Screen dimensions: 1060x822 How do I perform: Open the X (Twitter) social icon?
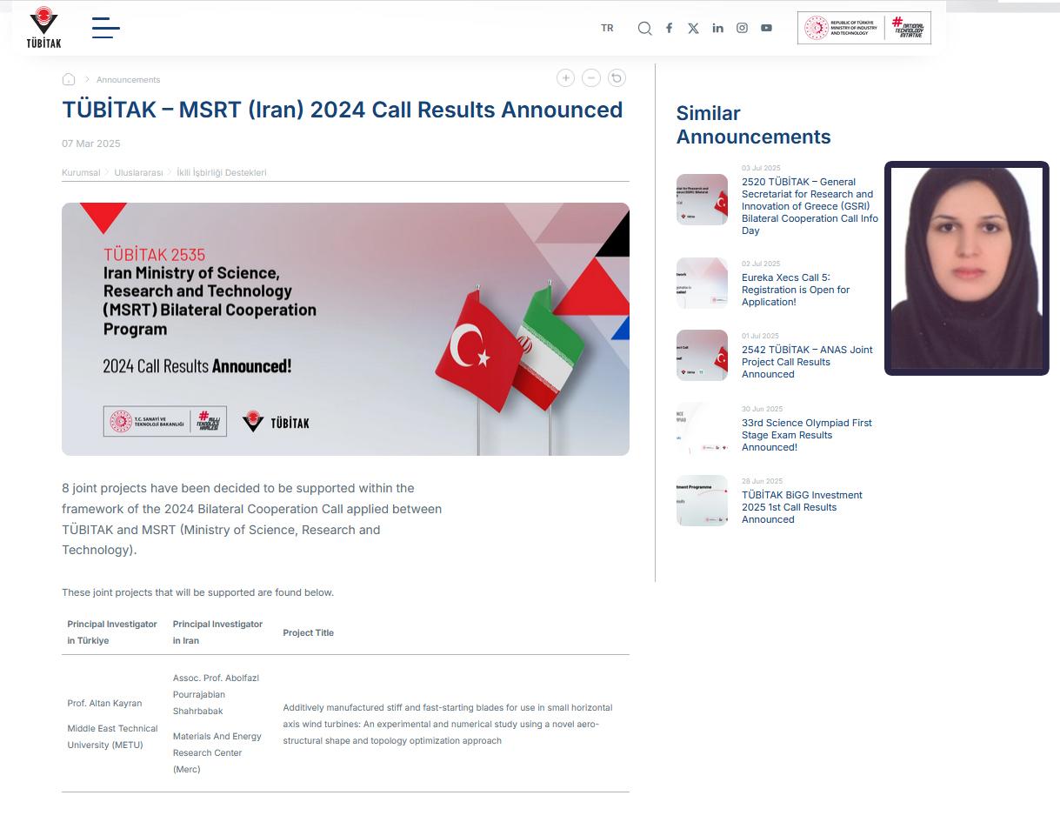click(x=693, y=29)
